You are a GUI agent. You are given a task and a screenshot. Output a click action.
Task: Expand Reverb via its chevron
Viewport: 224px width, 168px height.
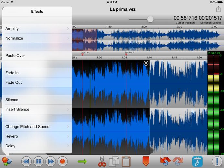pyautogui.click(x=68, y=136)
